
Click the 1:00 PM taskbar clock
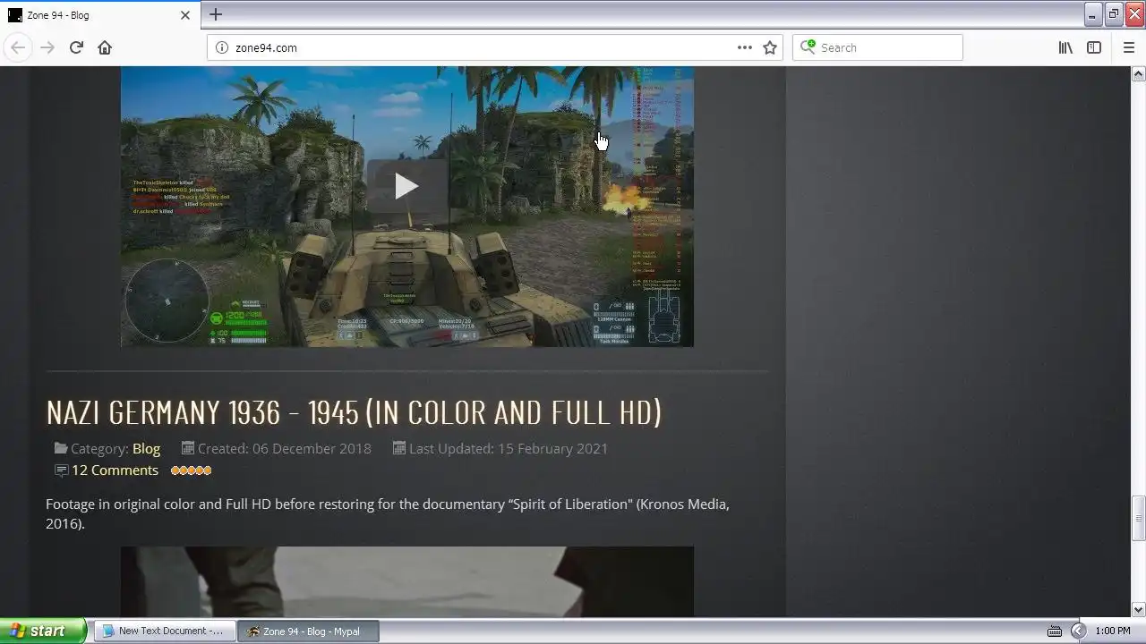(x=1113, y=631)
